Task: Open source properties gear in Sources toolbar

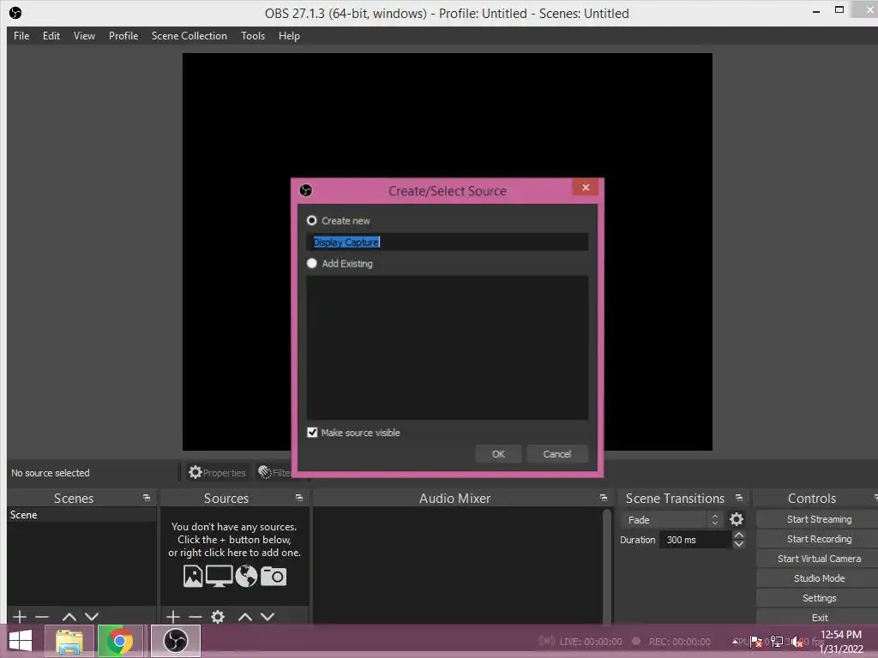Action: pos(218,617)
